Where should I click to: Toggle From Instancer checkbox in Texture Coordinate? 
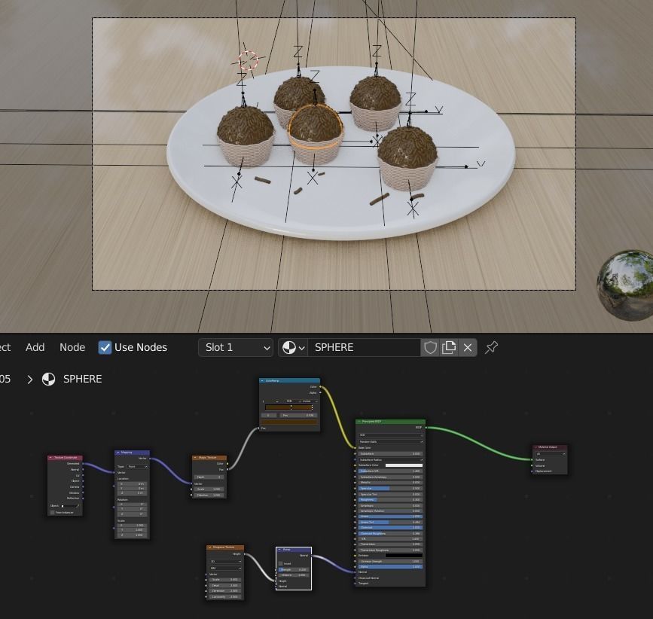(53, 513)
